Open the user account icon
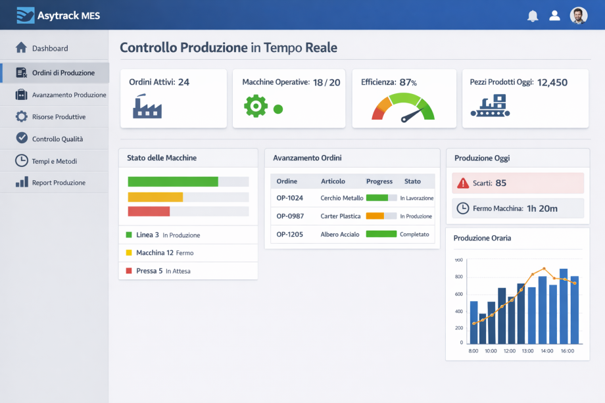Viewport: 605px width, 403px height. coord(554,15)
